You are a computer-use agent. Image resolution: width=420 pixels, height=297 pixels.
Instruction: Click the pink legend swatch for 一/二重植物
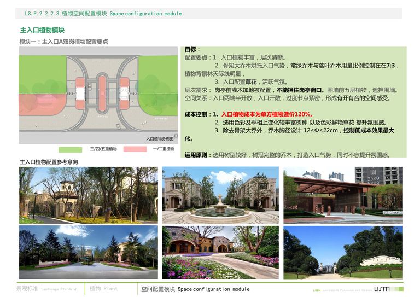[135, 149]
